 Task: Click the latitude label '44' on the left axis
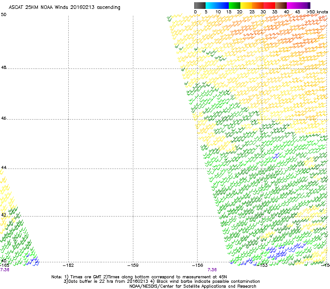click(x=4, y=168)
